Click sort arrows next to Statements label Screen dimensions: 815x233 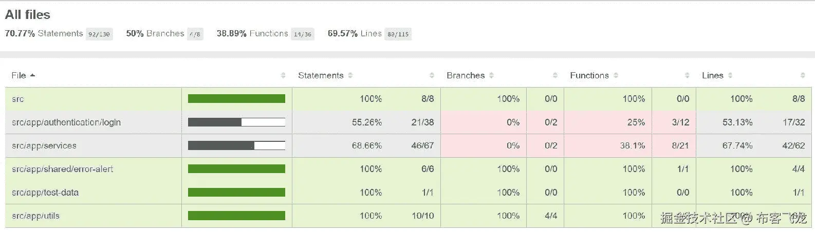tap(350, 75)
